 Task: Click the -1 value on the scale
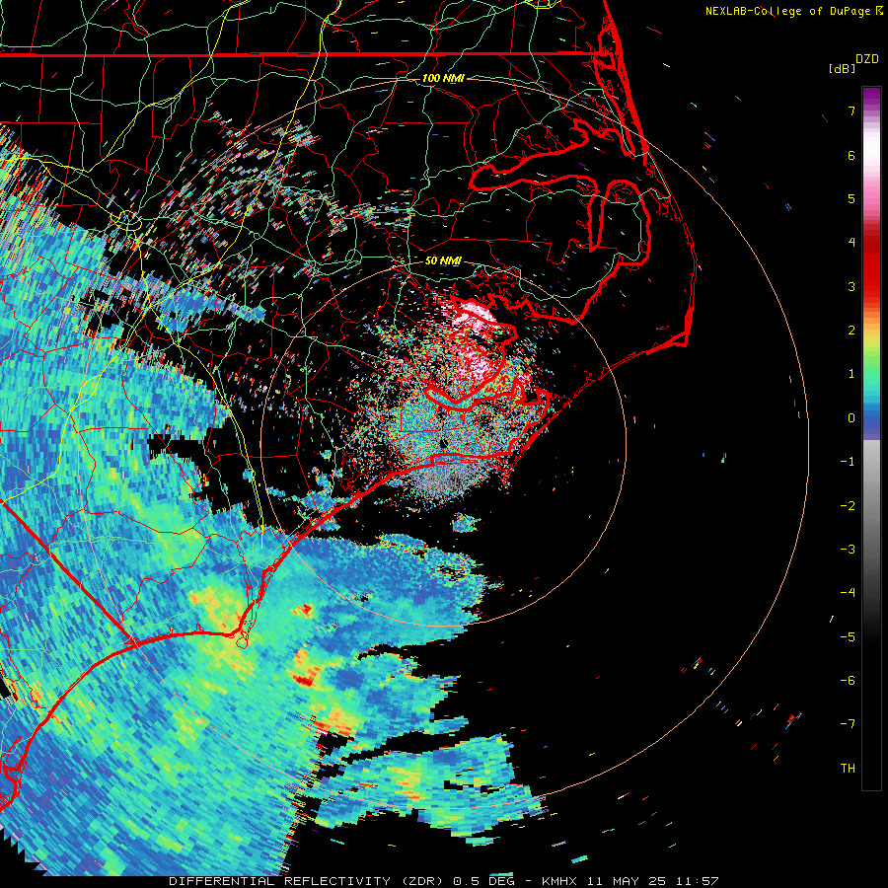[x=848, y=462]
